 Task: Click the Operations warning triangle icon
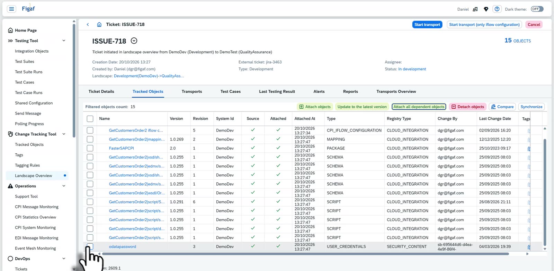coord(10,186)
